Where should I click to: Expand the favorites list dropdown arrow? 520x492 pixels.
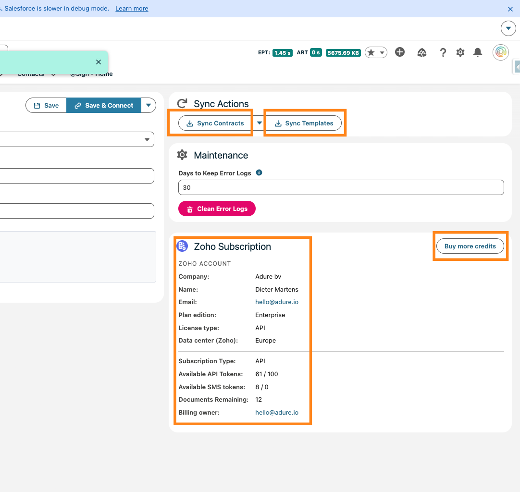point(382,52)
